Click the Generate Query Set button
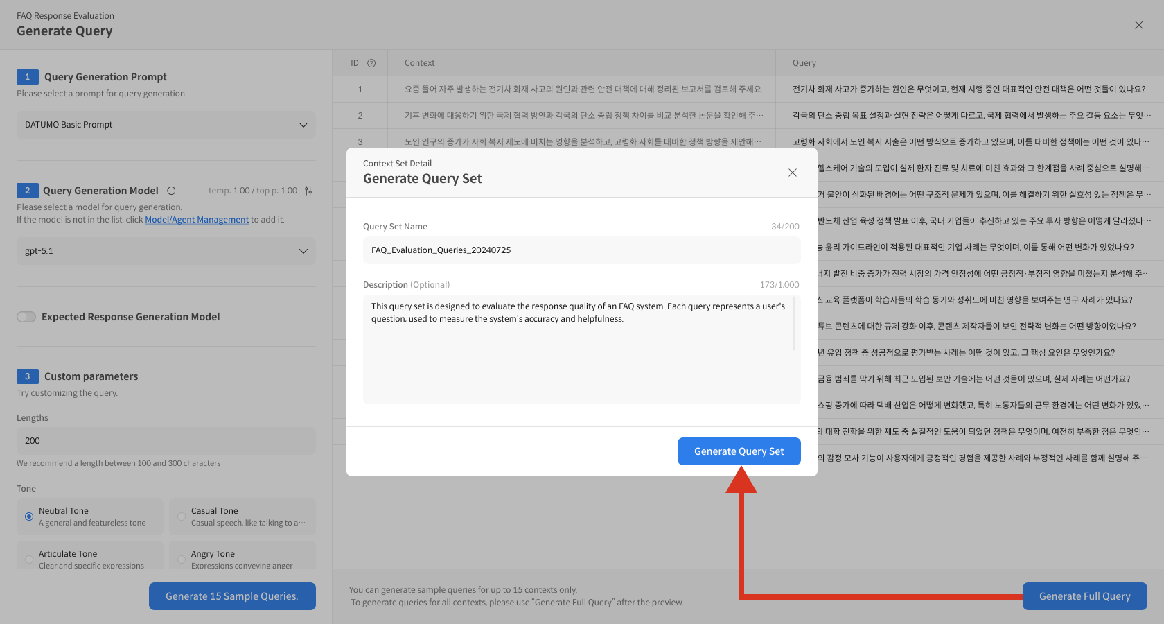Screen dimensions: 1164x624 (739, 451)
